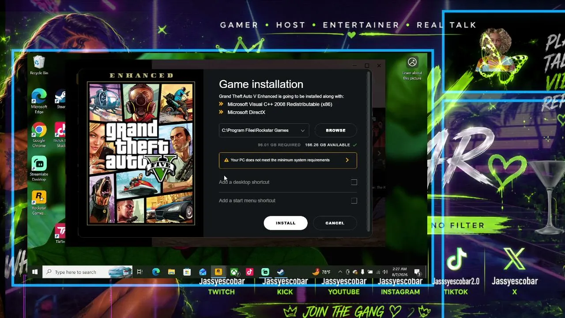Open the Xbox app from the taskbar

coord(234,272)
